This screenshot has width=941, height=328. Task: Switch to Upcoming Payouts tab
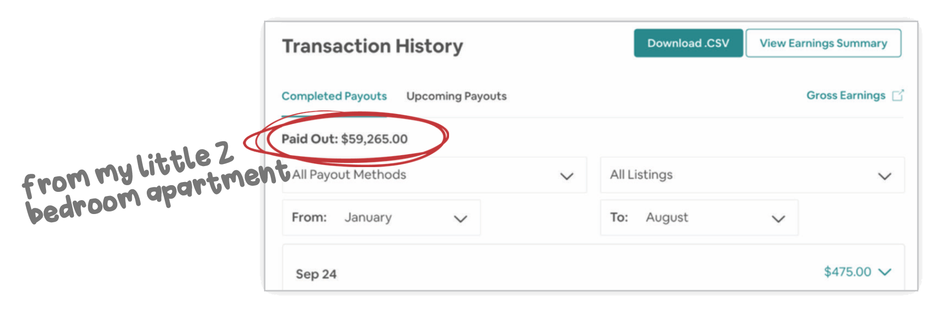click(x=456, y=96)
